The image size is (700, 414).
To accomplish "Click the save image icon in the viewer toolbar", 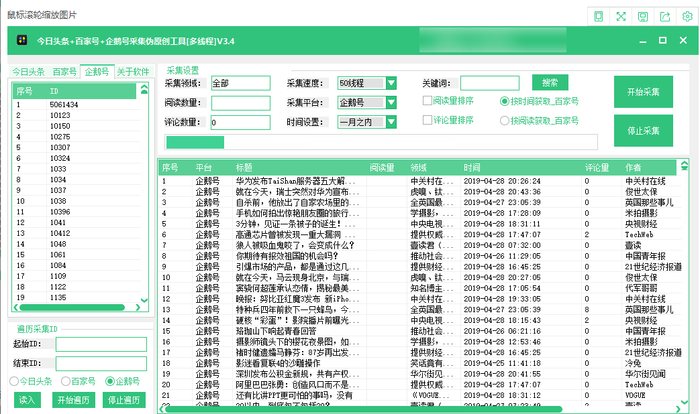I will [x=643, y=17].
